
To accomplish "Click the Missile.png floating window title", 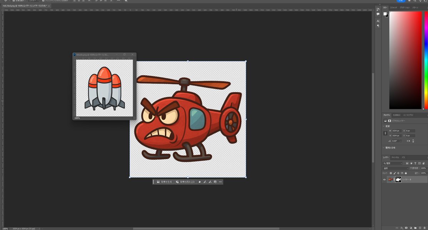I will [92, 55].
